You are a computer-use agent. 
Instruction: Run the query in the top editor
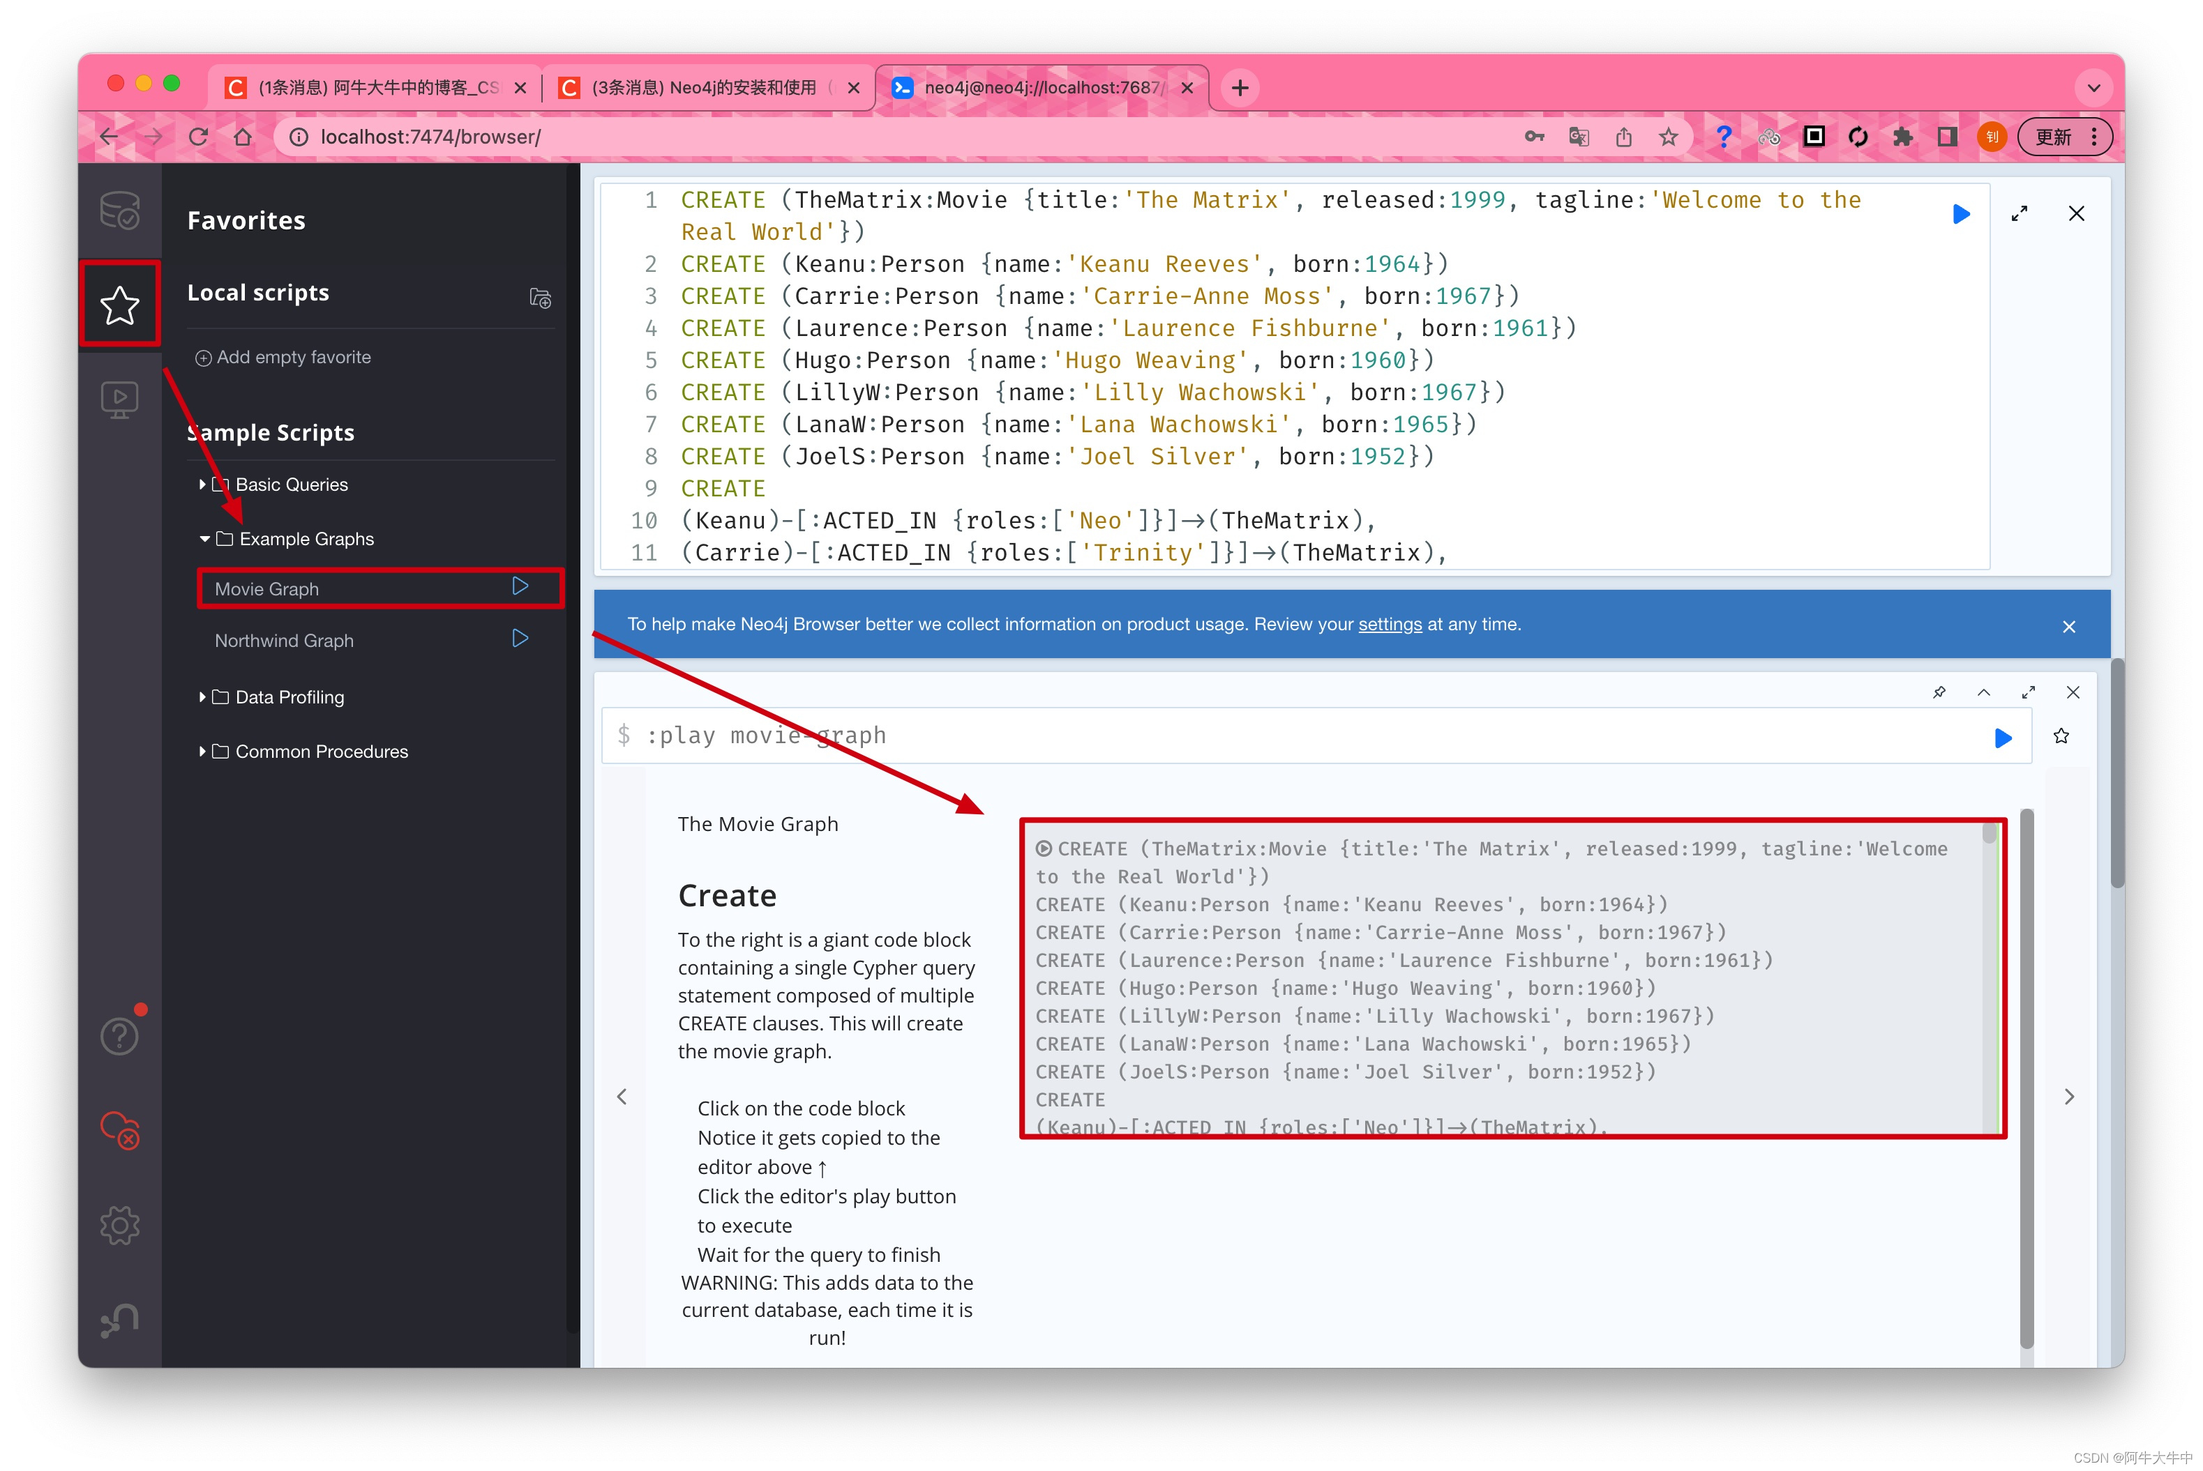(1961, 214)
